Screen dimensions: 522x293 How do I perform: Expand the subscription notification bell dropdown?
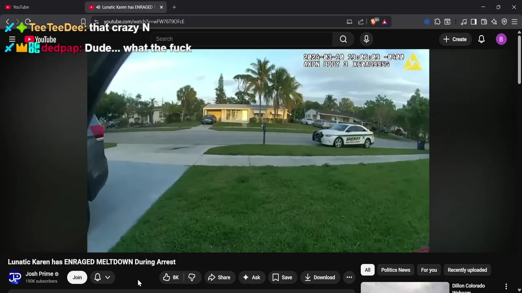(x=102, y=278)
